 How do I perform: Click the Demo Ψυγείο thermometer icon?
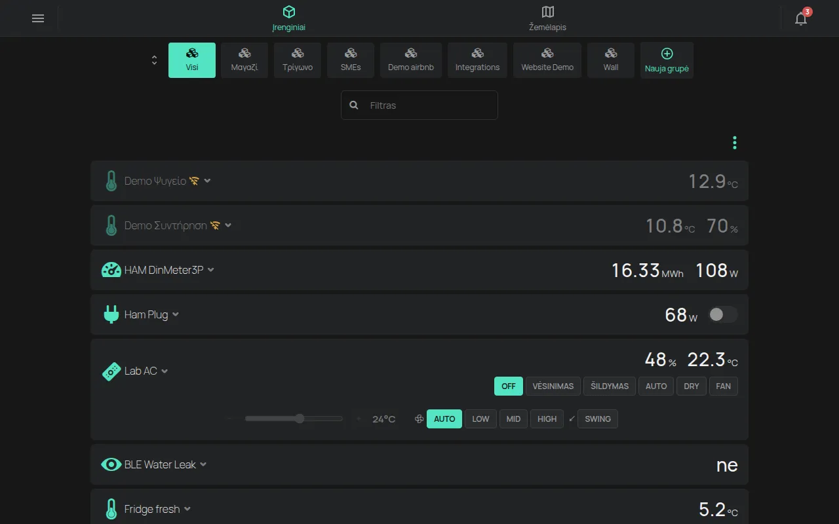tap(111, 181)
